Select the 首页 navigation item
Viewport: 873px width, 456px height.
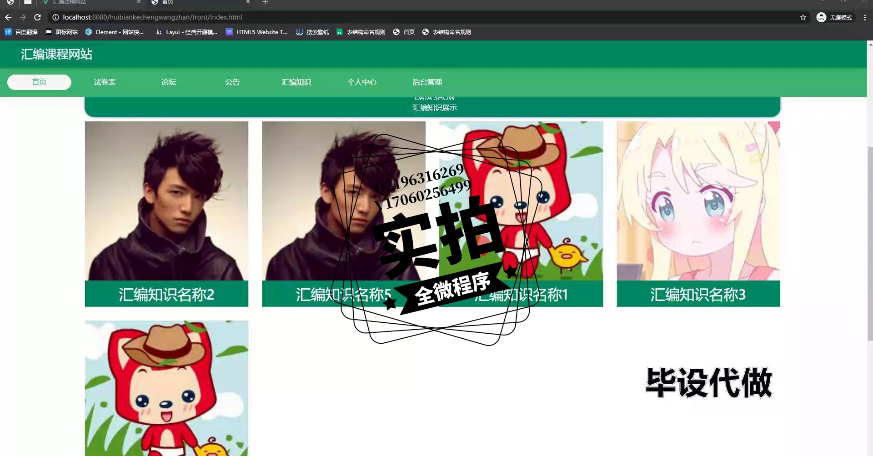39,82
